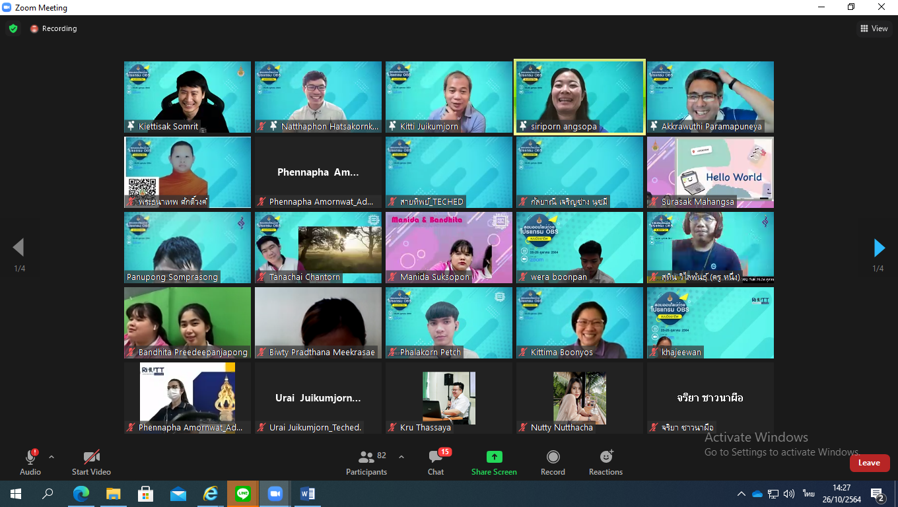Screen dimensions: 898x507
Task: Select Bandhita Preedeepanjapong video tile
Action: pos(188,323)
